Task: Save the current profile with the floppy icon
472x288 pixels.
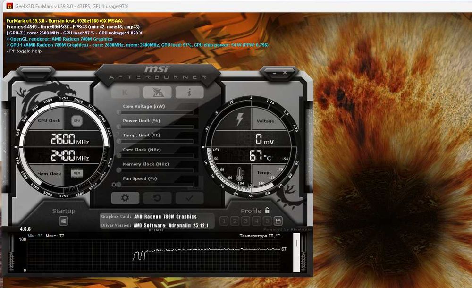Action: (278, 221)
